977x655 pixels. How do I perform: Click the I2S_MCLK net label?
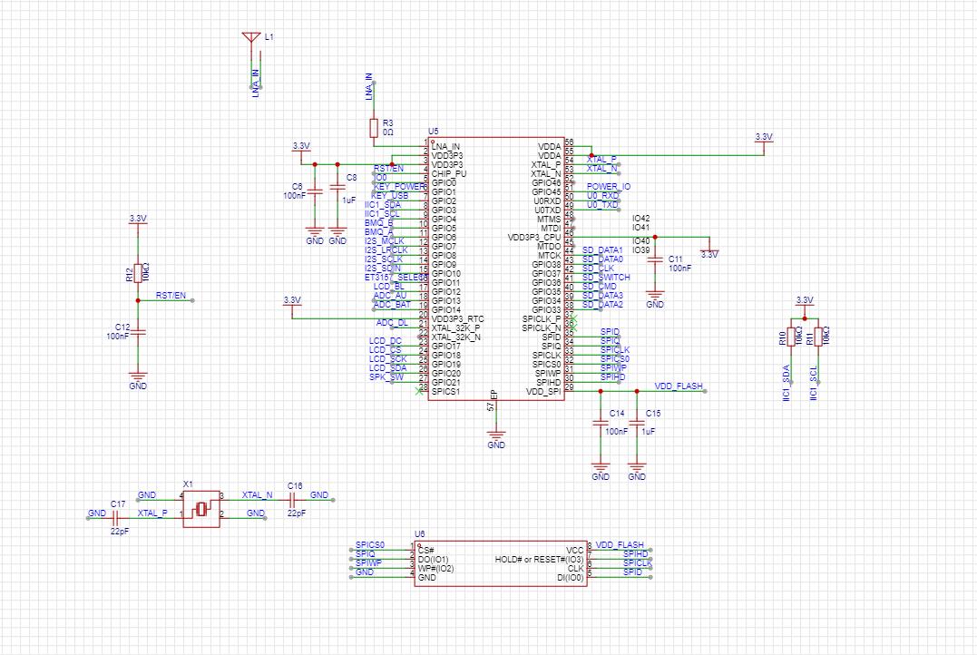point(385,240)
